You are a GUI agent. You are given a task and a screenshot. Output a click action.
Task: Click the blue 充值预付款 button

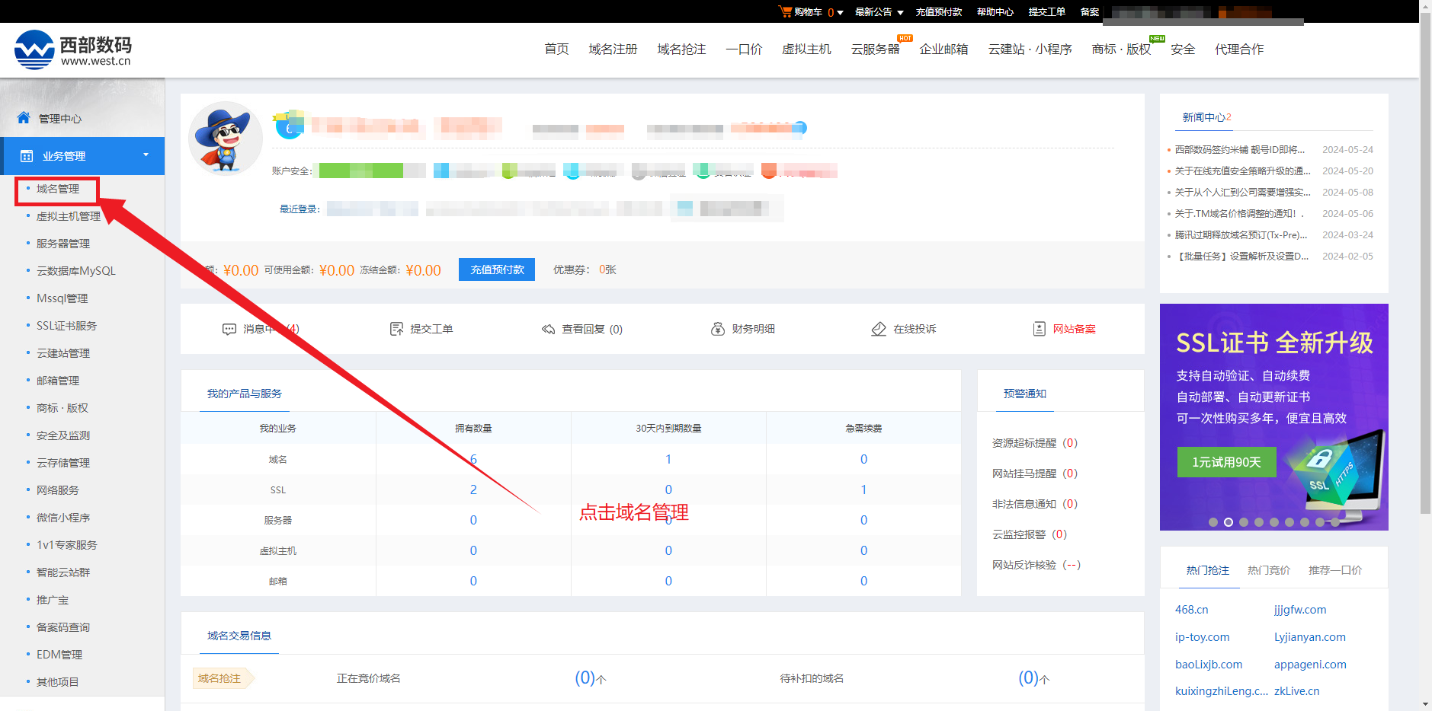(497, 269)
